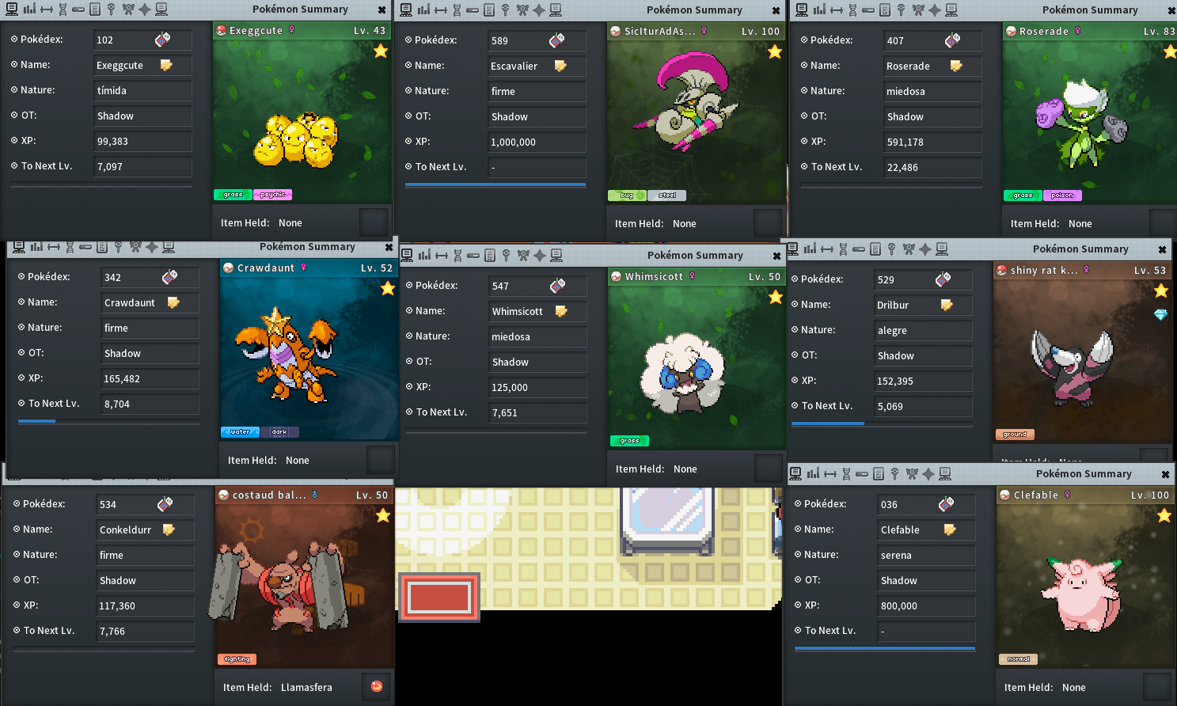Click the blue diamond icon on Drilbur portrait

1161,314
